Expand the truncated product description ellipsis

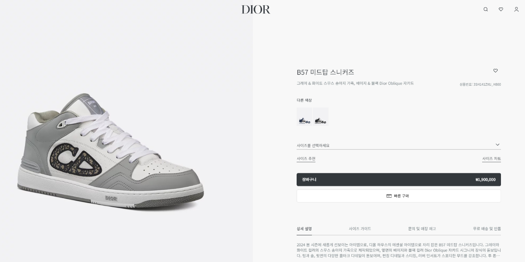click(498, 255)
